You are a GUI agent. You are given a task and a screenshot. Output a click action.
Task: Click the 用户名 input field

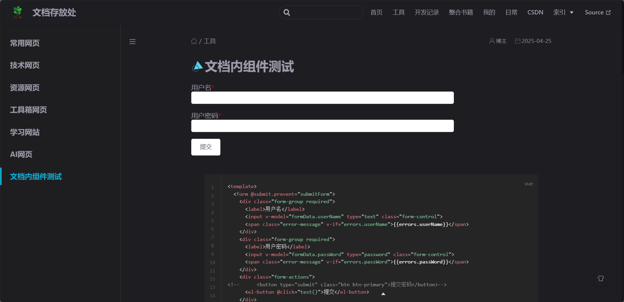click(x=322, y=98)
